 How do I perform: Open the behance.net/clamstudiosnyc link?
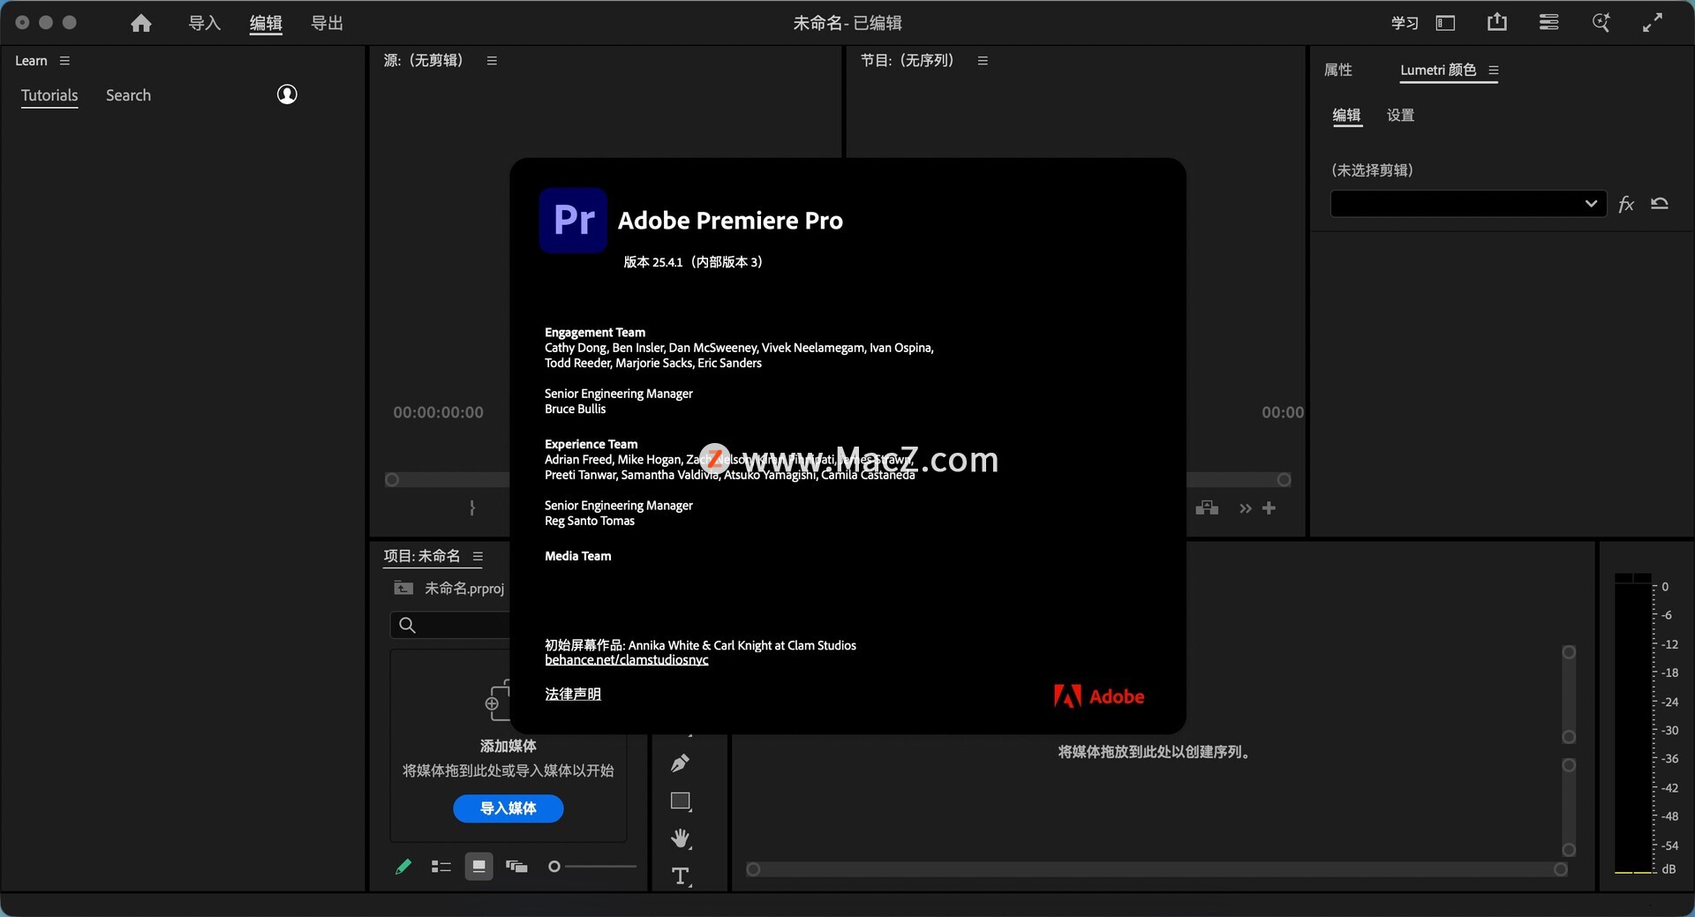click(627, 660)
